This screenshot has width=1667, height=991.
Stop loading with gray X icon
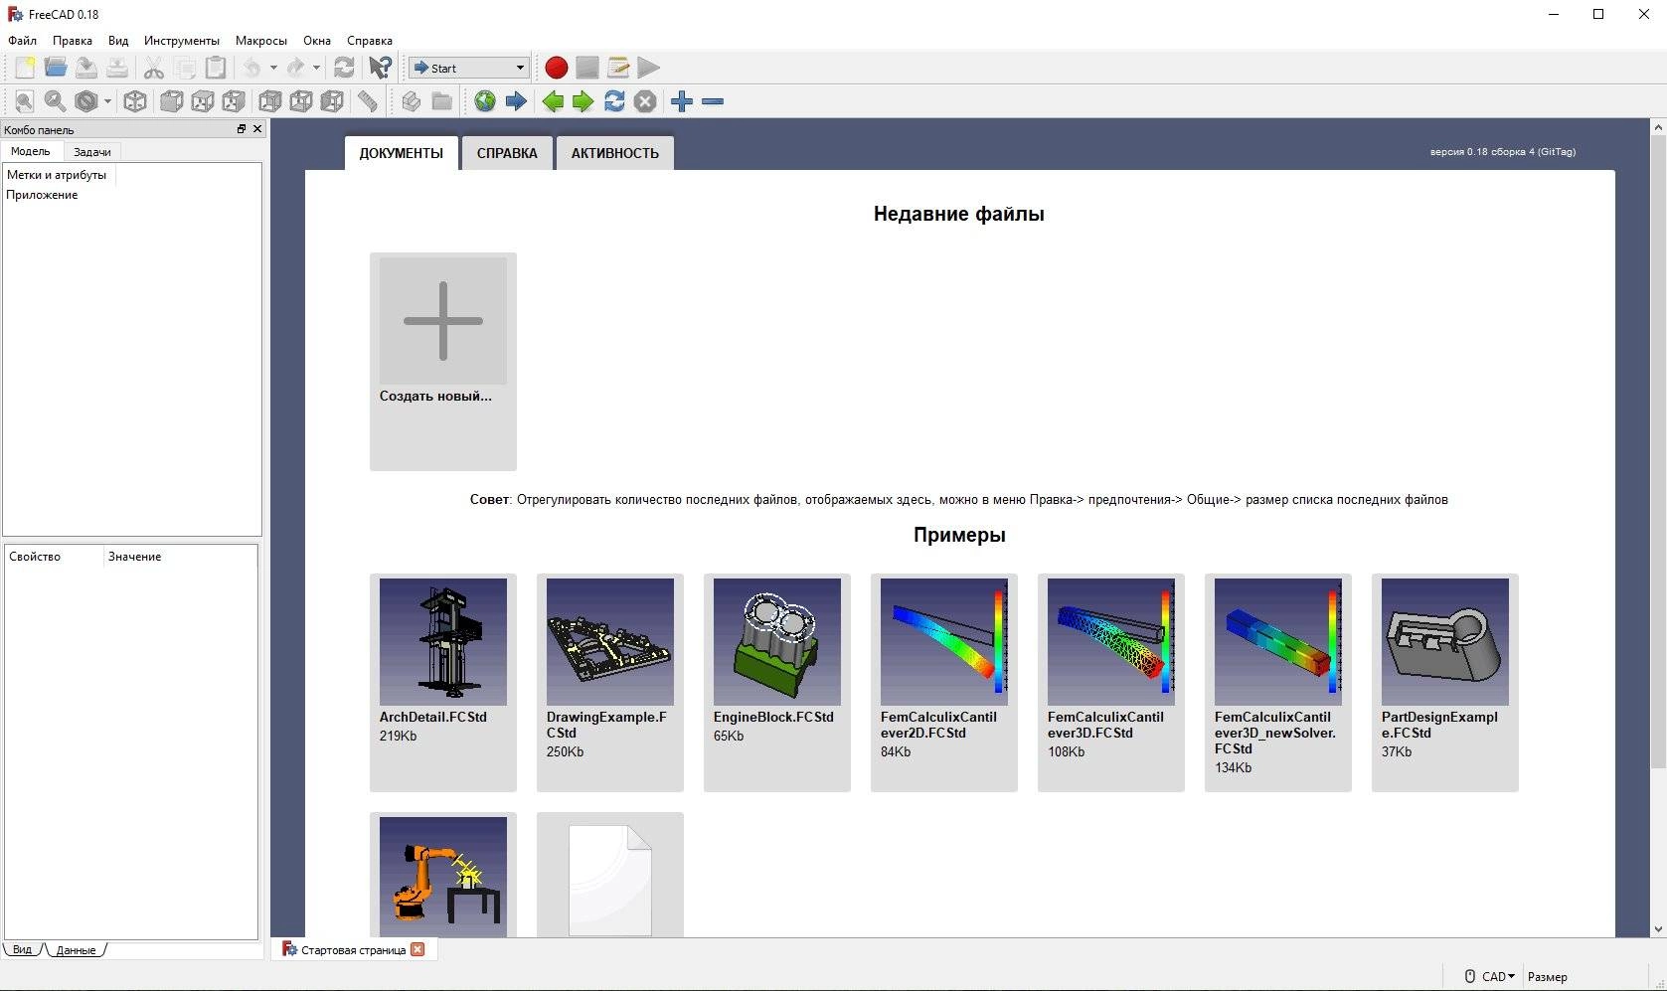pyautogui.click(x=645, y=101)
